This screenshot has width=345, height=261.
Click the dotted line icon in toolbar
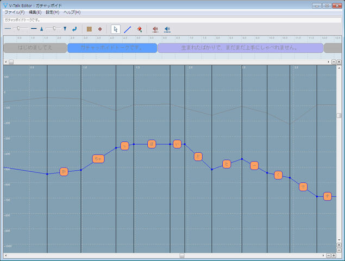8,29
